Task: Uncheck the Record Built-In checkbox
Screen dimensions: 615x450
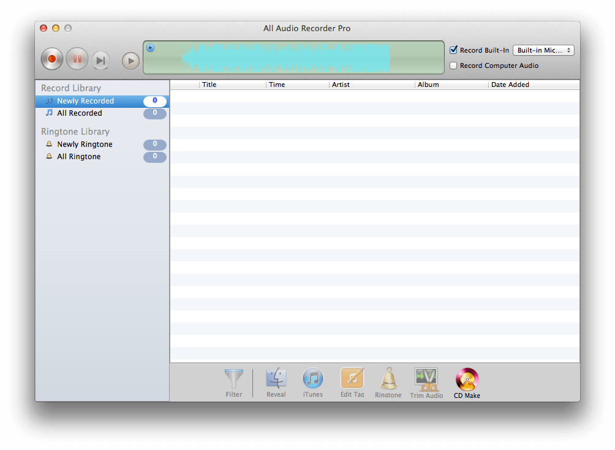Action: pyautogui.click(x=453, y=50)
